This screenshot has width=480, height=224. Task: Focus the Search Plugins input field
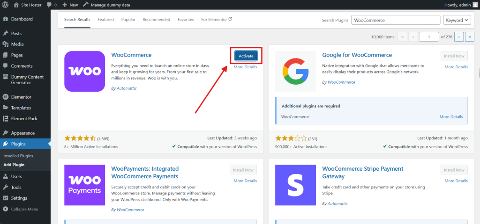396,20
